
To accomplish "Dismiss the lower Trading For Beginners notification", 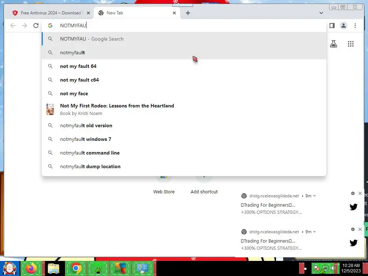I will coord(360,229).
